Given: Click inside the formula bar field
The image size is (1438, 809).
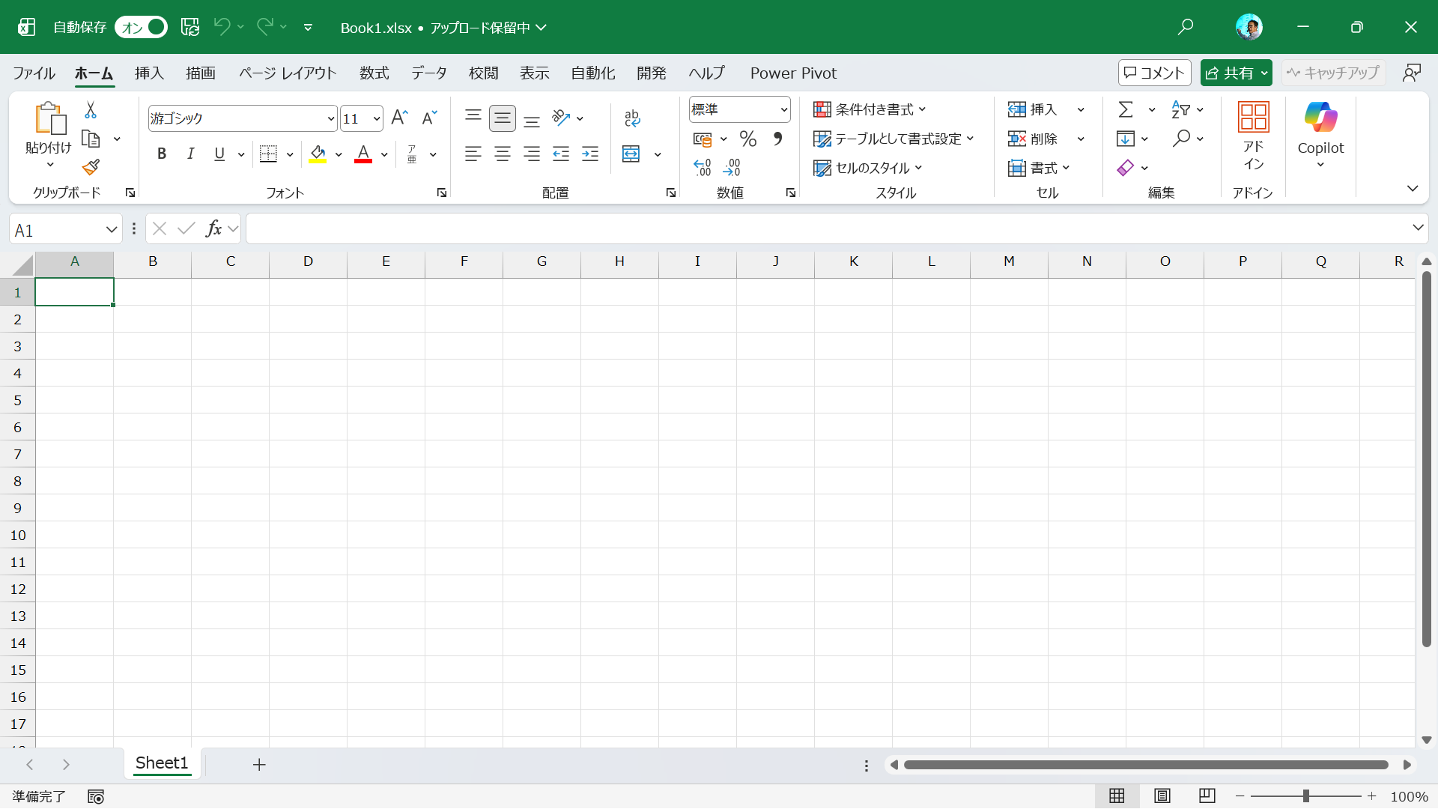Looking at the screenshot, I should pos(824,229).
